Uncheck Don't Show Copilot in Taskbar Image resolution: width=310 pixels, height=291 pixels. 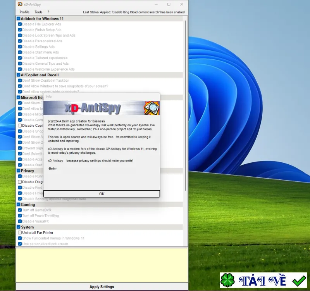tap(20, 81)
